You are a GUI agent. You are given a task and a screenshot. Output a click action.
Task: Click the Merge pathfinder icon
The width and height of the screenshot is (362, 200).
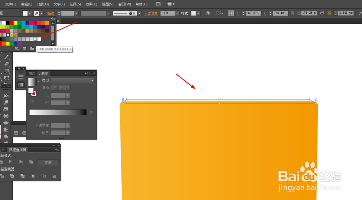[22, 176]
